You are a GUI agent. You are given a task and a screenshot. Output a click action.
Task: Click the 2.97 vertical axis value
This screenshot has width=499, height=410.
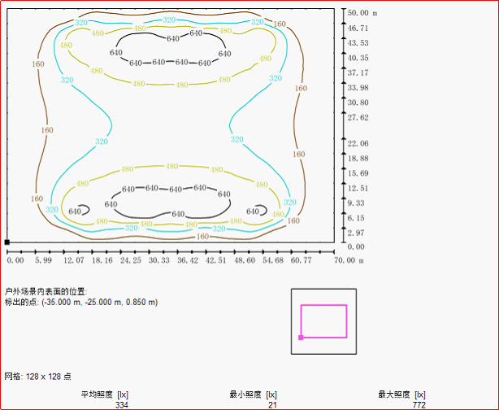pos(356,233)
